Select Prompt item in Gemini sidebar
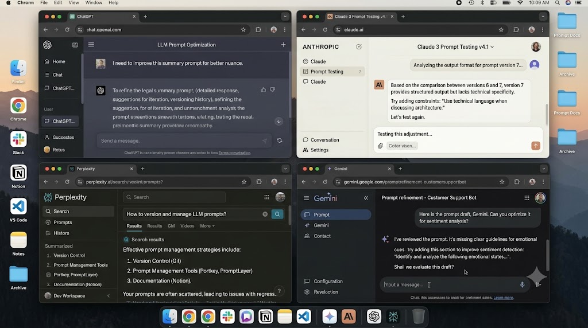 click(x=335, y=214)
